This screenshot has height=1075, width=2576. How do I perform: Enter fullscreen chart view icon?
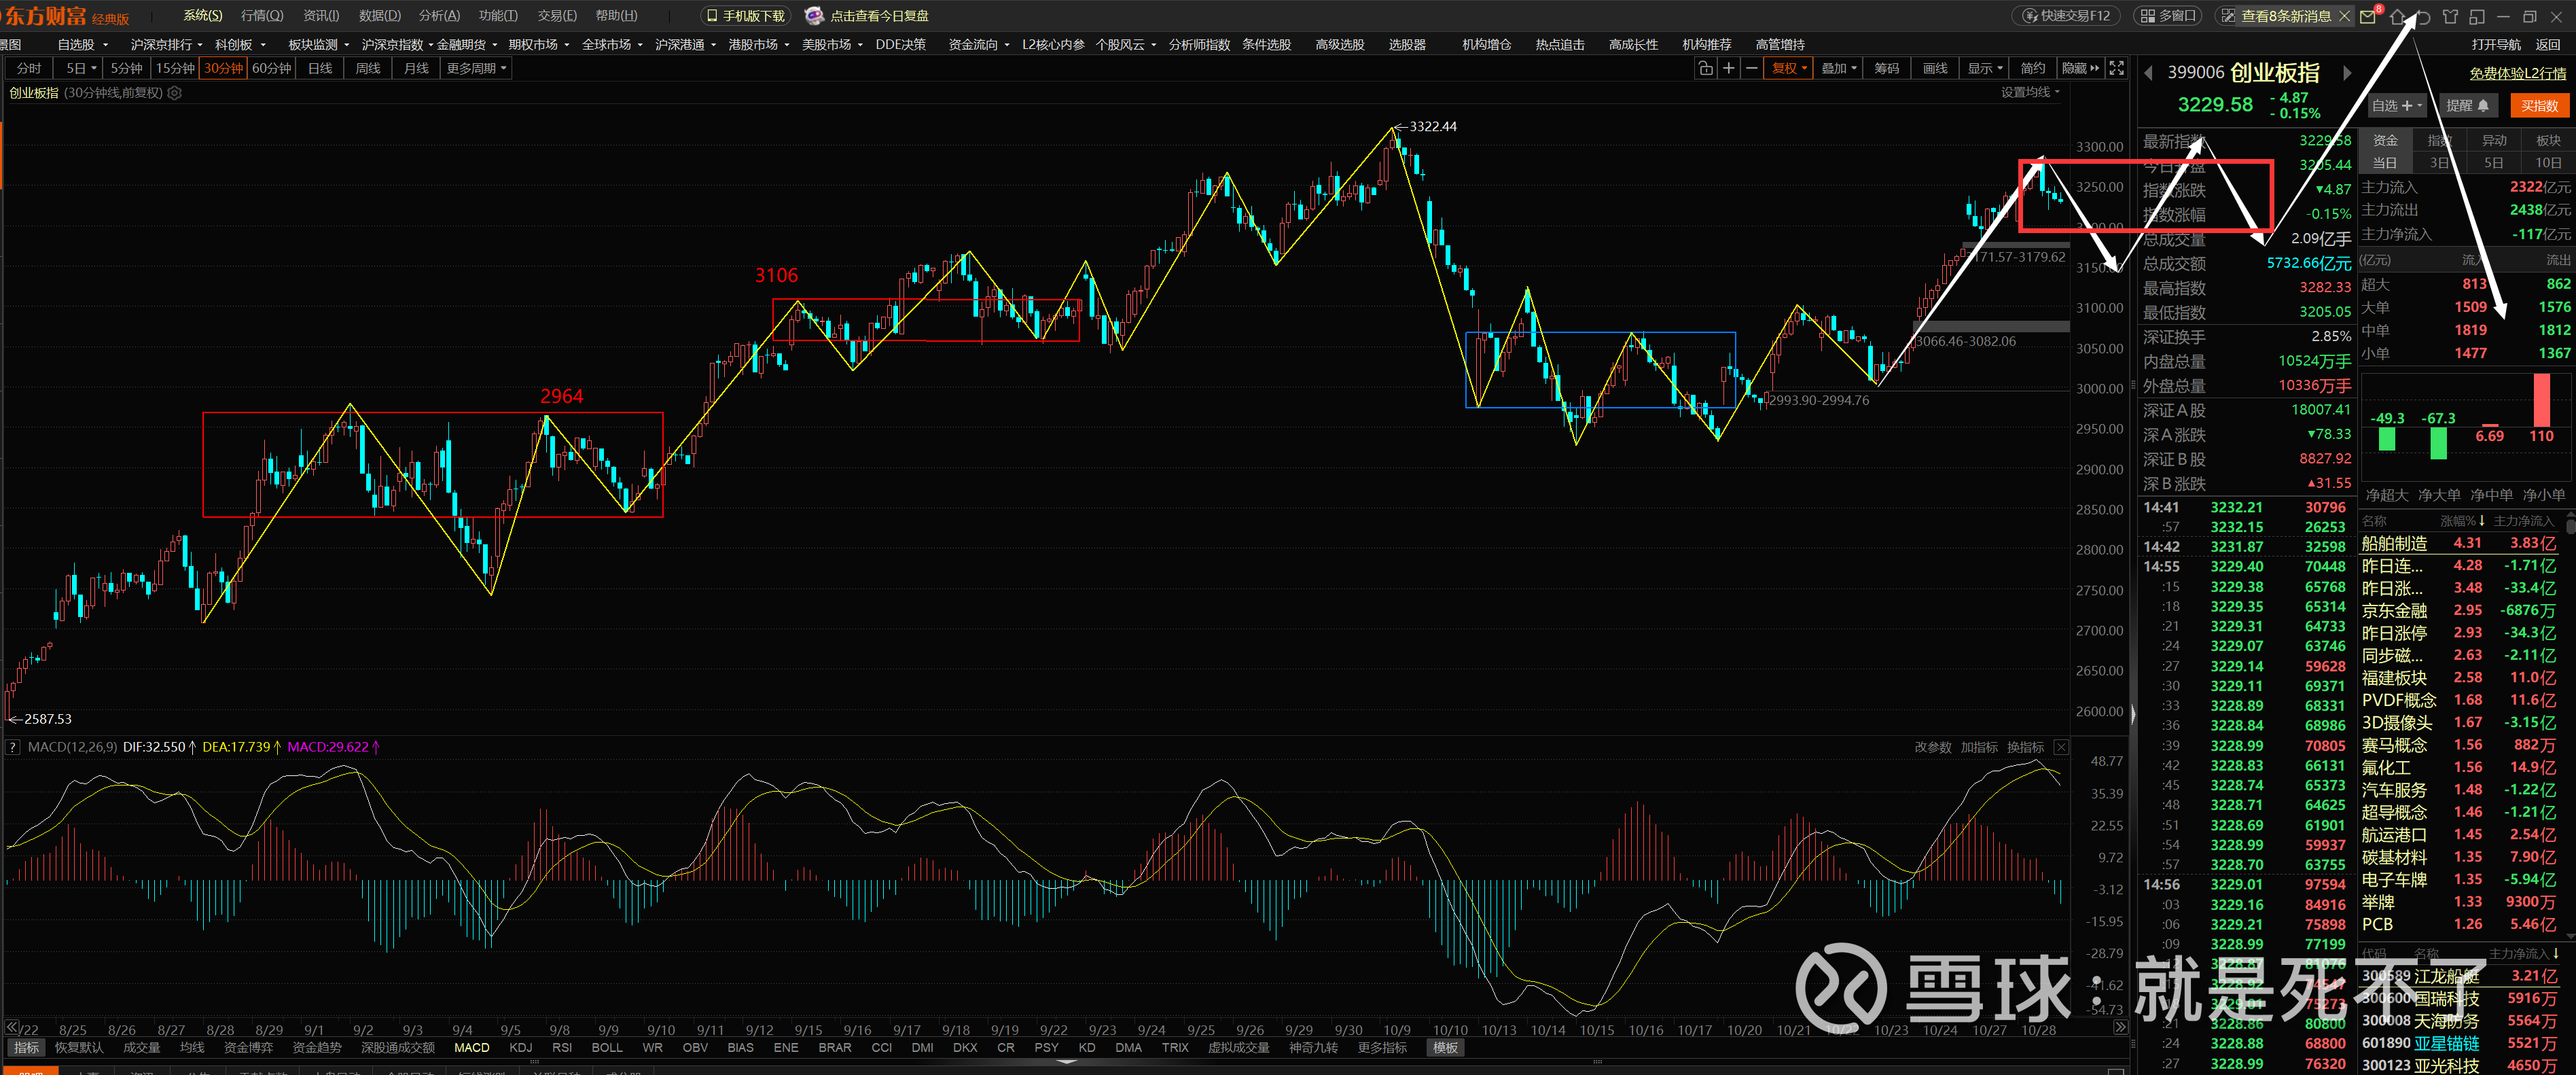point(2116,68)
